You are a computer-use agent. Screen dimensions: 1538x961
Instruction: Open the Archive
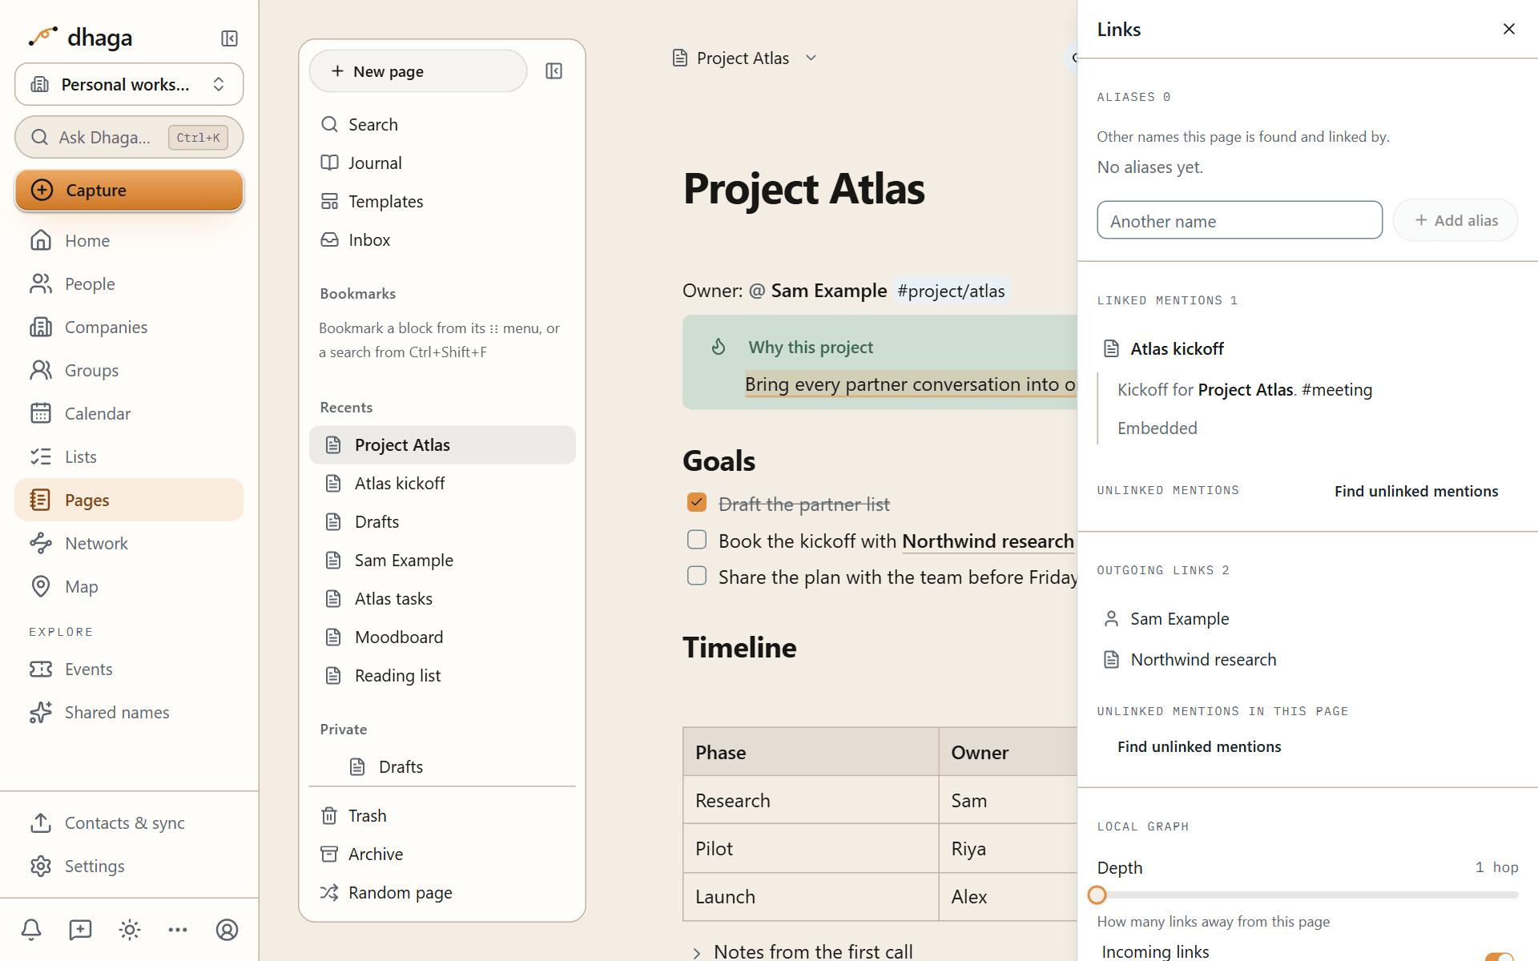(x=442, y=854)
